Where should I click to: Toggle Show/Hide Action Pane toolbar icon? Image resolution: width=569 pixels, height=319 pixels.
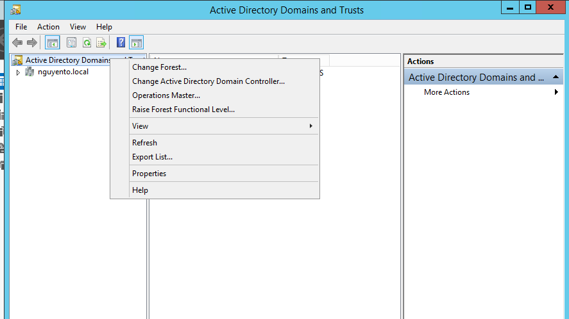[x=137, y=43]
